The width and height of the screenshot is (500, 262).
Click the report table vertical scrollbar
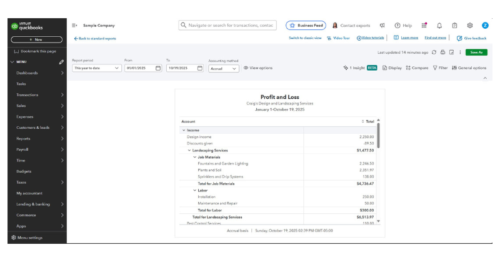click(x=378, y=134)
